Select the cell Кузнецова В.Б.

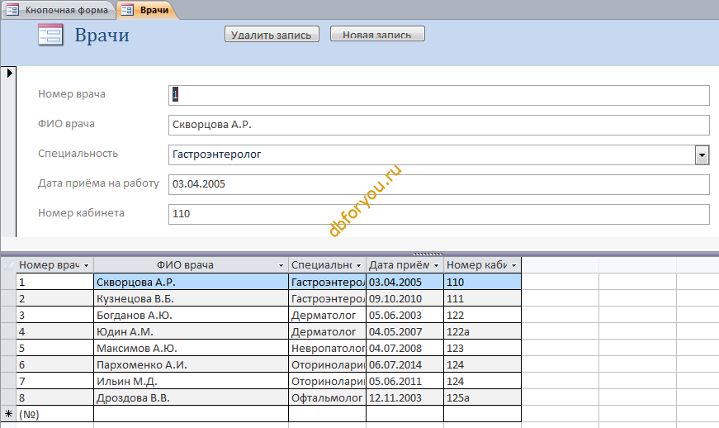[192, 298]
